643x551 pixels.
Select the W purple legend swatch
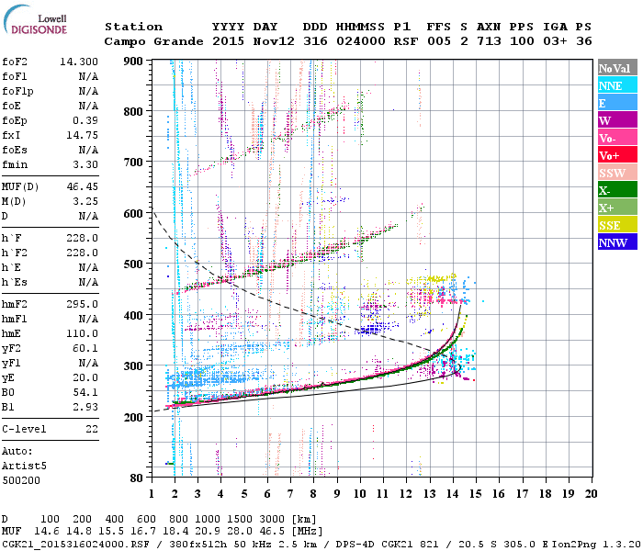pyautogui.click(x=617, y=120)
